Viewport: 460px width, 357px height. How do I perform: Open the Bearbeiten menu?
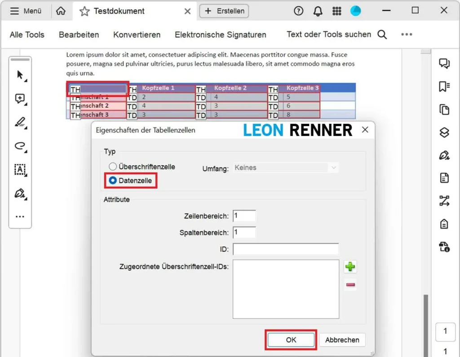pyautogui.click(x=79, y=35)
